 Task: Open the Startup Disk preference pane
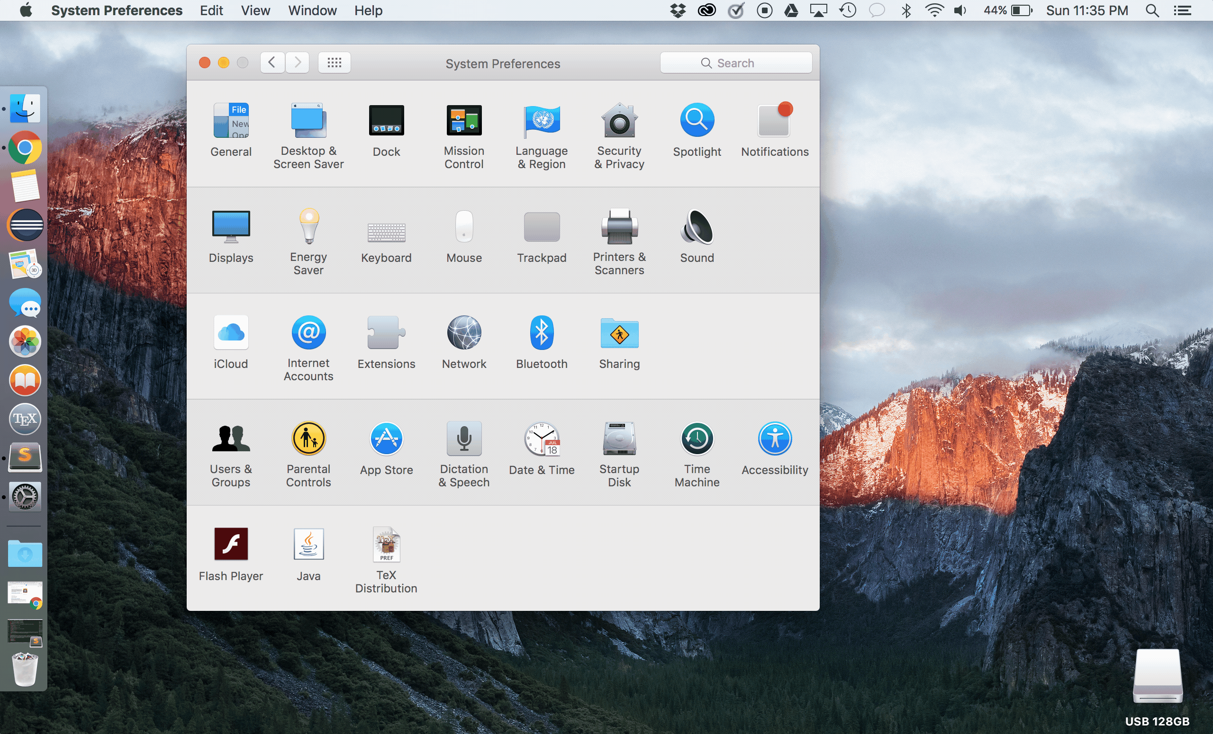(619, 455)
